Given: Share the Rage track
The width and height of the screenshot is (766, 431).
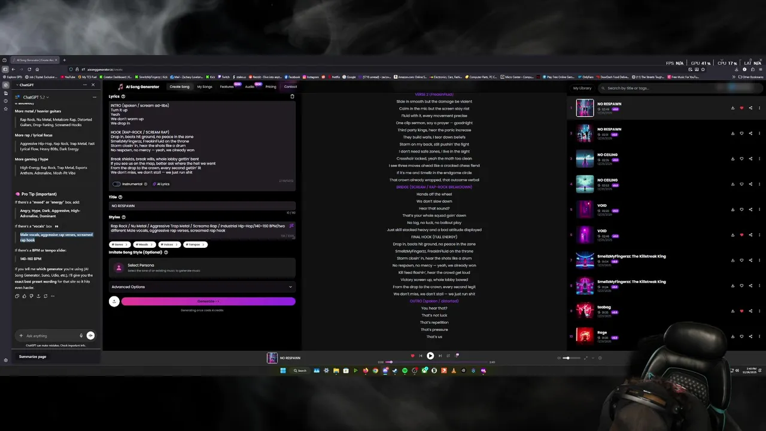Looking at the screenshot, I should [750, 336].
